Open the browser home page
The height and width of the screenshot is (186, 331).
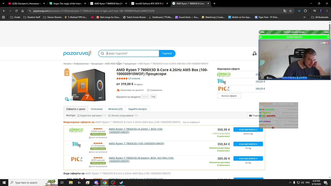click(x=22, y=11)
